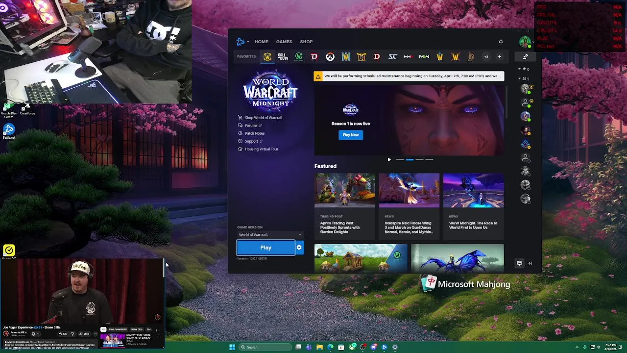Open the Forums link
This screenshot has height=353, width=627.
coord(250,126)
